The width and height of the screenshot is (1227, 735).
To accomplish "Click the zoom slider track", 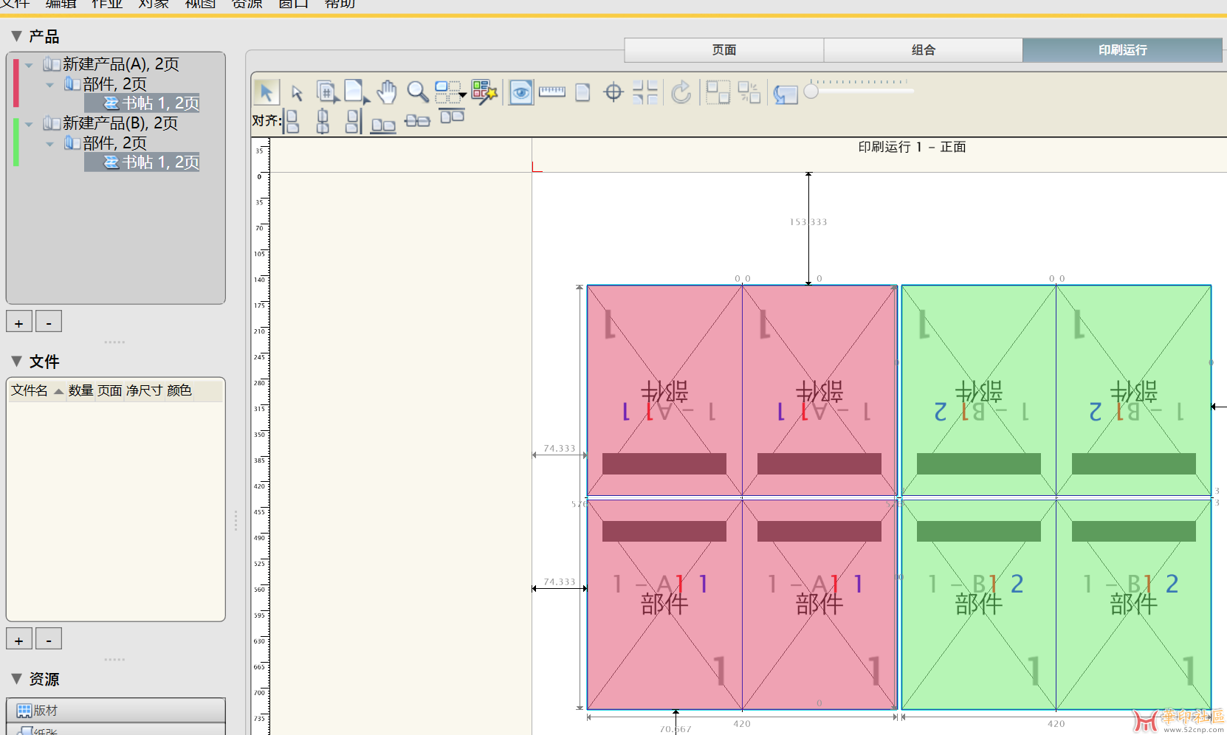I will [862, 91].
